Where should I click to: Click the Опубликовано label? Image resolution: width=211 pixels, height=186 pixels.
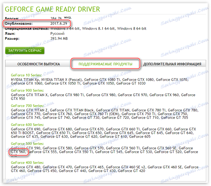[19, 23]
